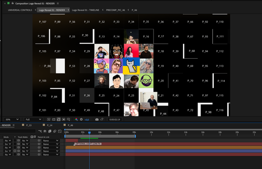Viewport: 262px width, 169px height.
Task: Click the second column icon right of Track Matte
Action: tap(35, 137)
